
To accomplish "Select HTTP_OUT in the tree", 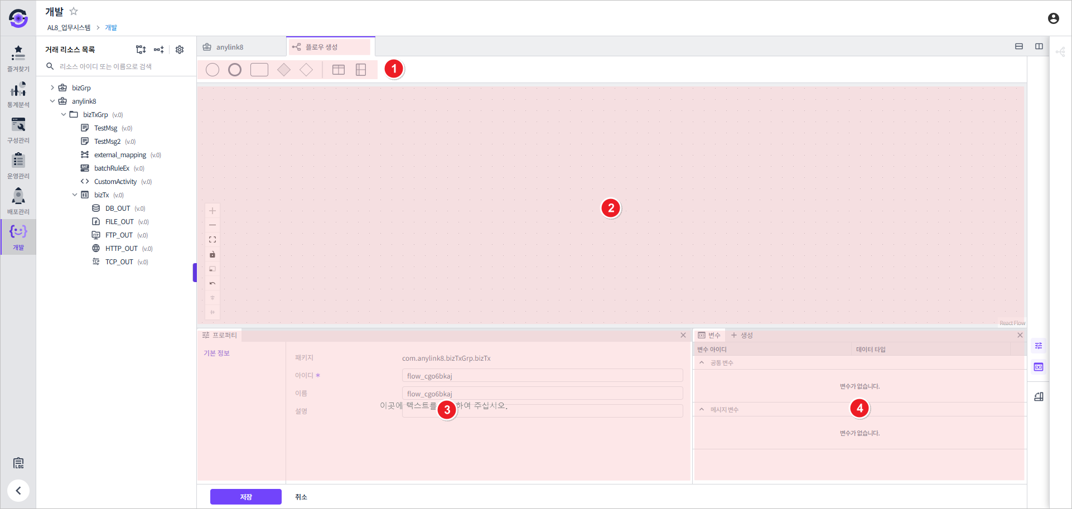I will coord(122,249).
